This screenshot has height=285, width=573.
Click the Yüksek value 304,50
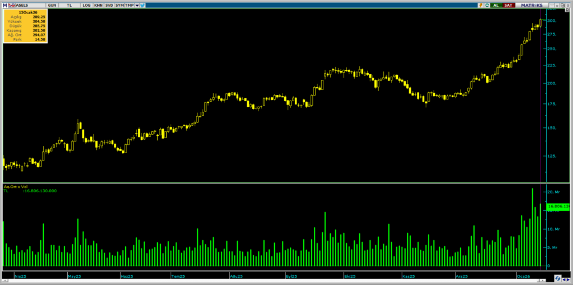39,22
